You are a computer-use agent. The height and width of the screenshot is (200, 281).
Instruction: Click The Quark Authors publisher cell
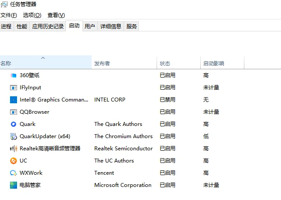click(118, 124)
